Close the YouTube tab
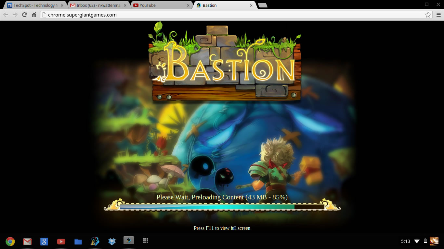444x249 pixels. pyautogui.click(x=188, y=6)
